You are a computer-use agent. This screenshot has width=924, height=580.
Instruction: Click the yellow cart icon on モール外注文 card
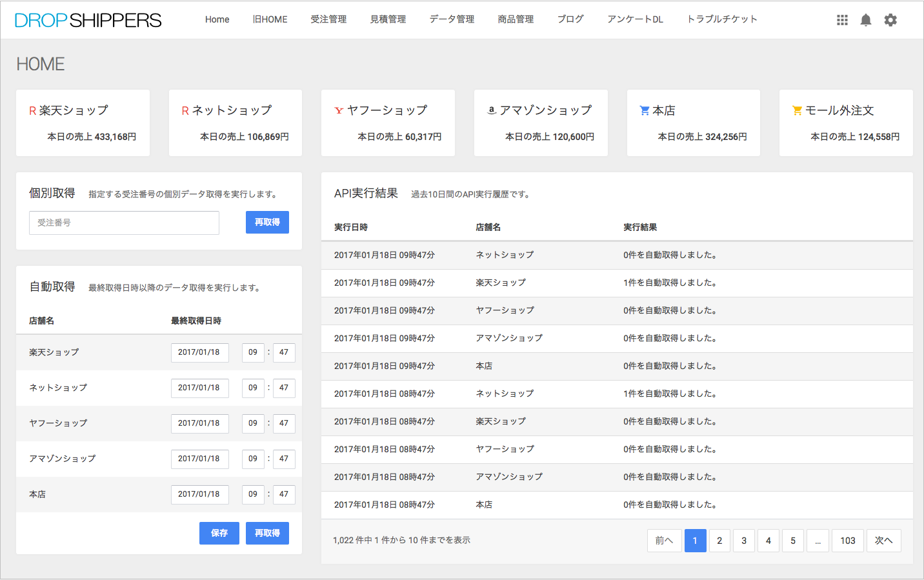pyautogui.click(x=797, y=111)
